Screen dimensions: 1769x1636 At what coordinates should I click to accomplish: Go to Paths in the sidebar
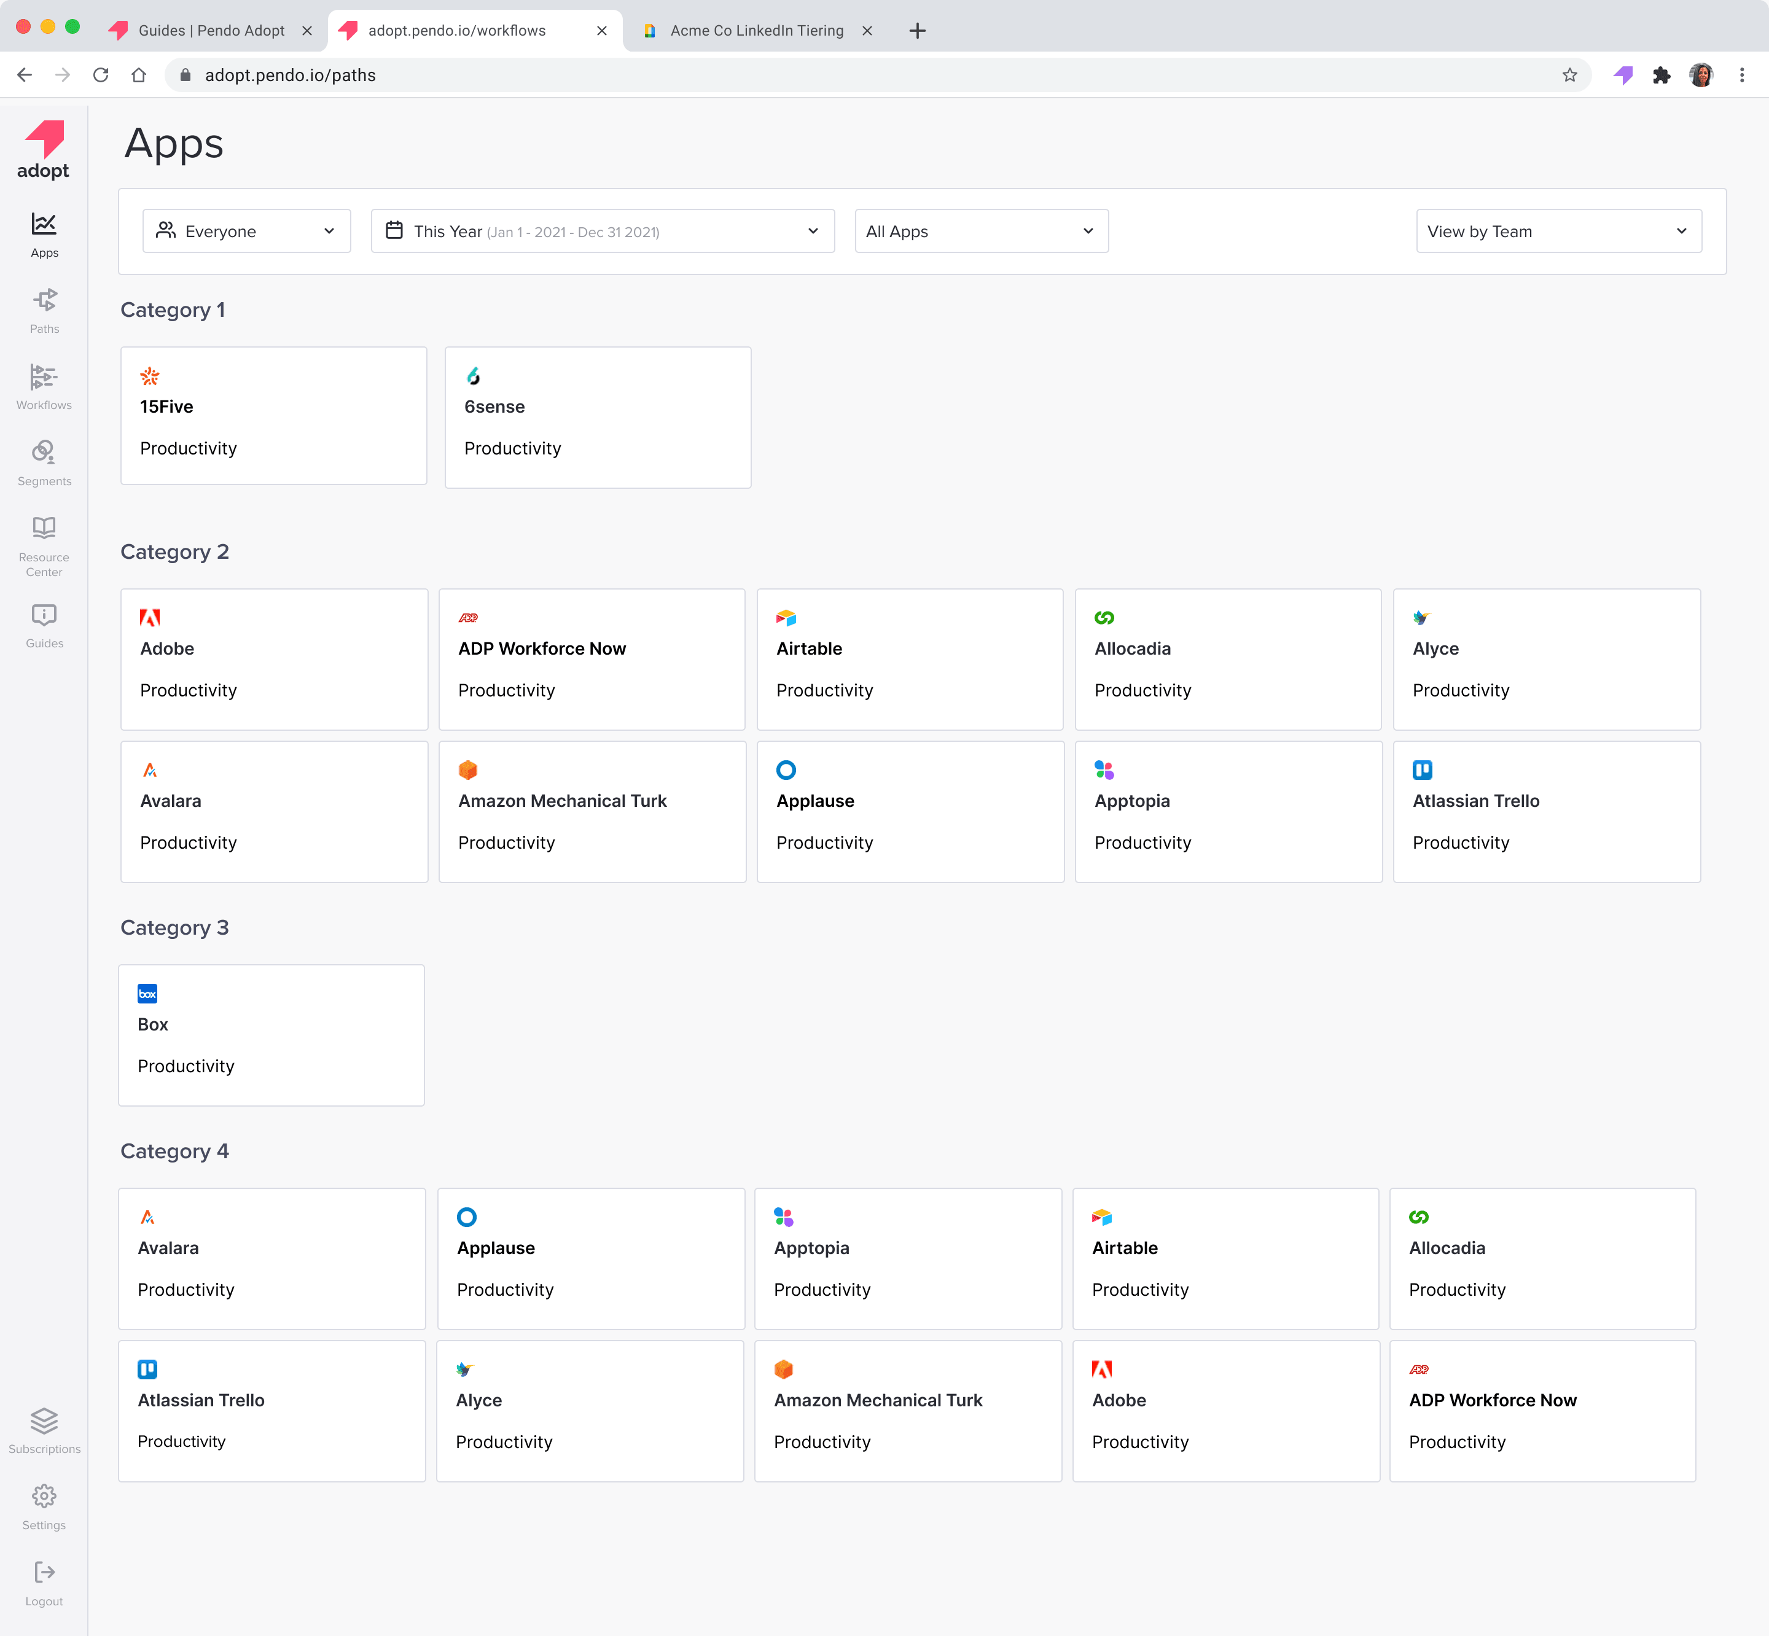(x=44, y=311)
